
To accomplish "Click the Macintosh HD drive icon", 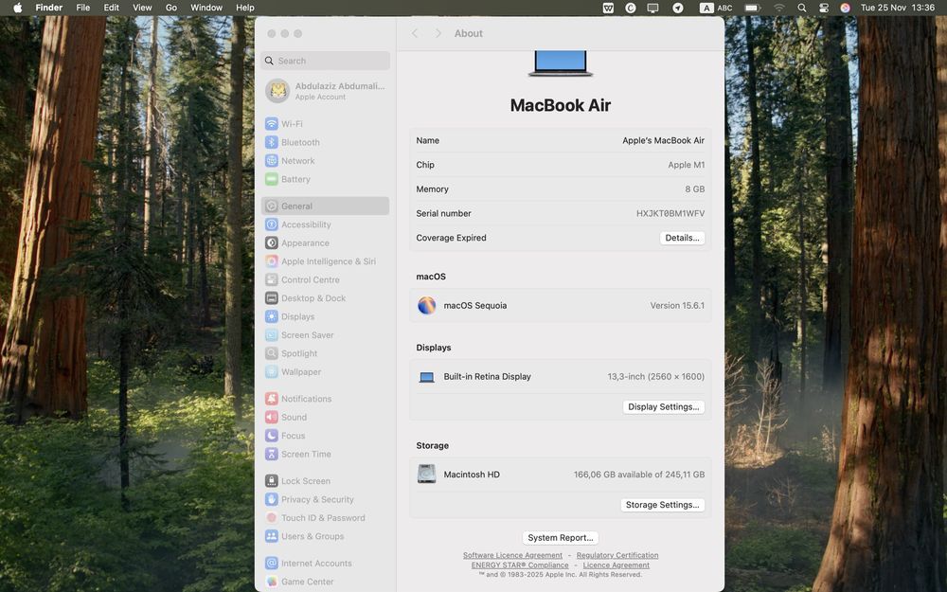I will [427, 475].
